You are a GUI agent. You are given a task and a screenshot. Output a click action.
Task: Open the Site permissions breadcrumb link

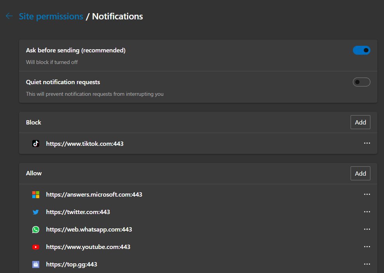tap(51, 16)
